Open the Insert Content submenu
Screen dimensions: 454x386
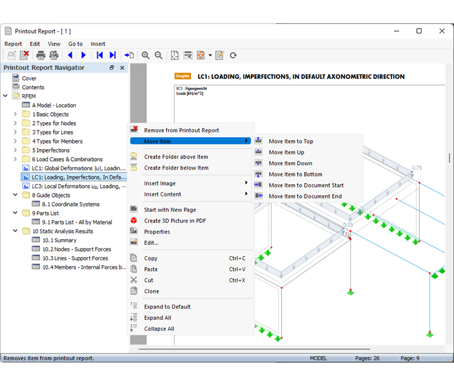pos(191,194)
